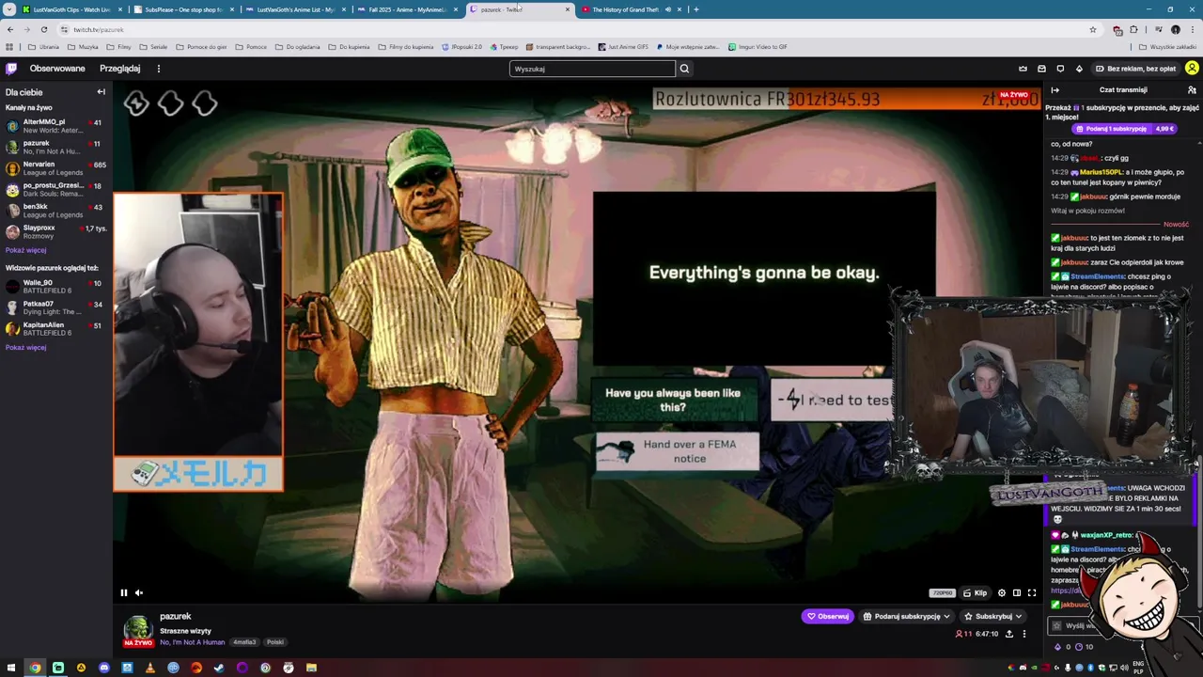The width and height of the screenshot is (1203, 677).
Task: Open Patkaa07 recommended channel
Action: (55, 307)
